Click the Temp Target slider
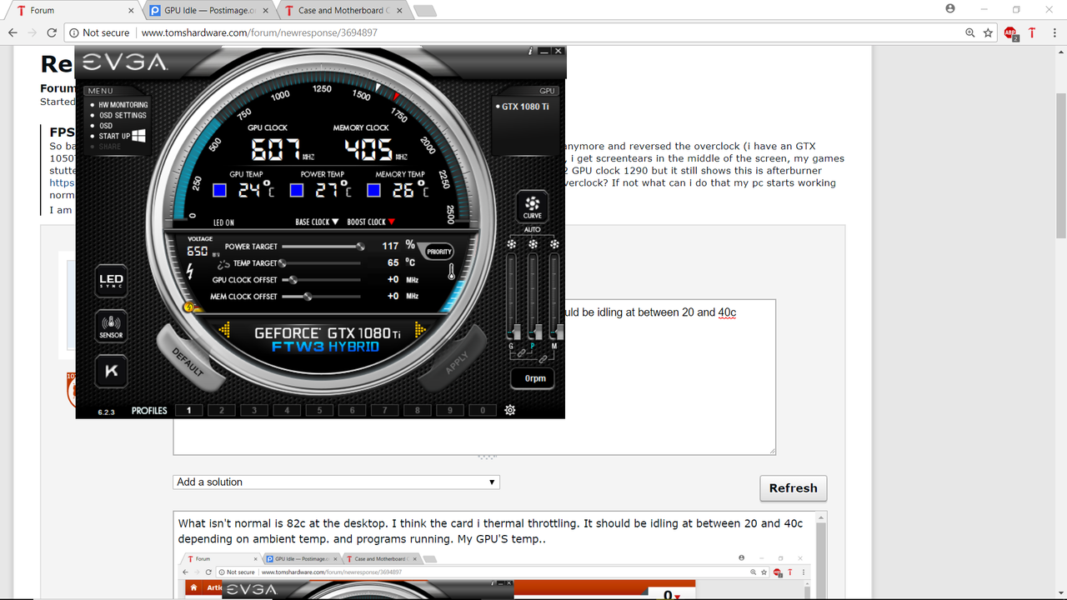Image resolution: width=1067 pixels, height=600 pixels. point(322,263)
